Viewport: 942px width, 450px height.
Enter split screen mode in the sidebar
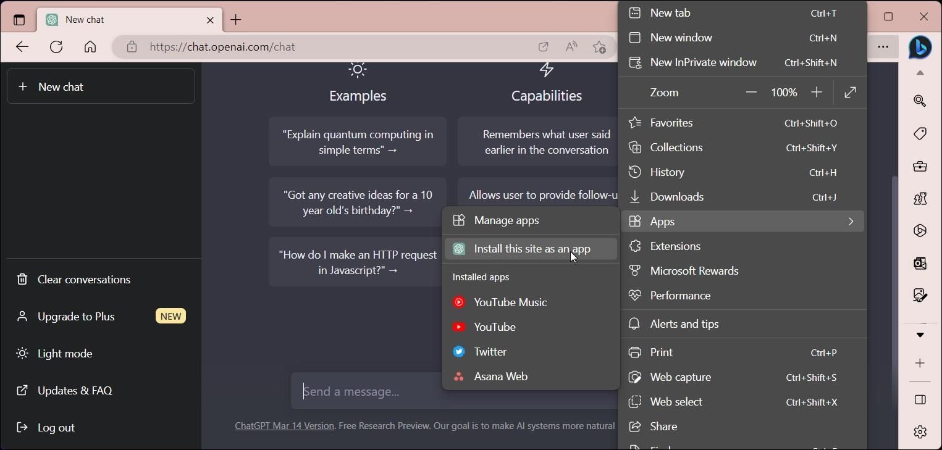tap(920, 400)
